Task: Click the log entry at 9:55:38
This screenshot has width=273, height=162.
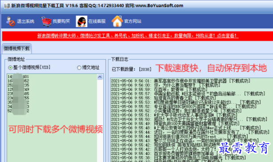Action: [x=179, y=158]
